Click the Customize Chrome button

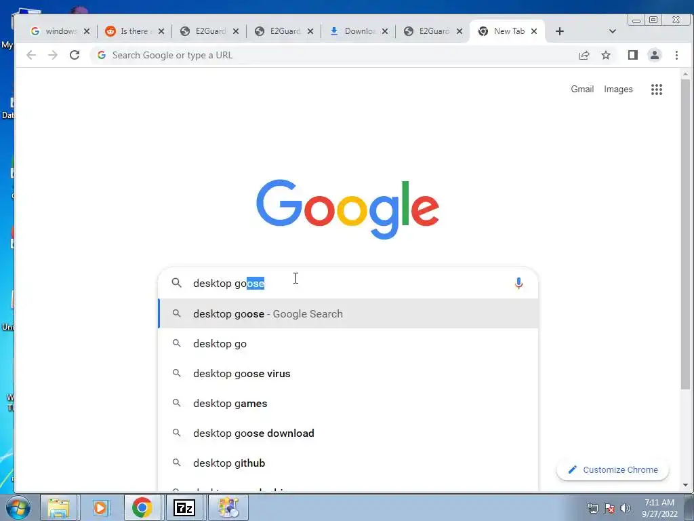coord(613,469)
